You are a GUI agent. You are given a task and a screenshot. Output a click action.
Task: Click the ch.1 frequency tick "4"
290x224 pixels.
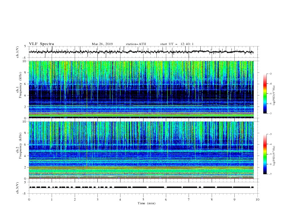[26, 96]
